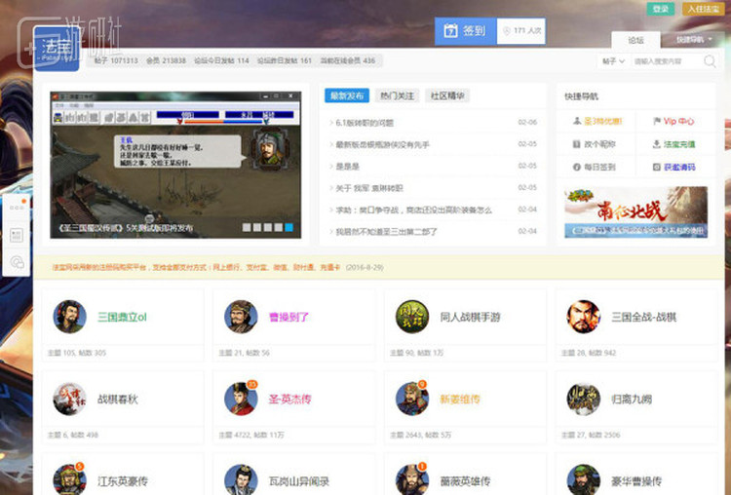The width and height of the screenshot is (731, 495).
Task: Open the post 是是是
Action: [x=347, y=167]
